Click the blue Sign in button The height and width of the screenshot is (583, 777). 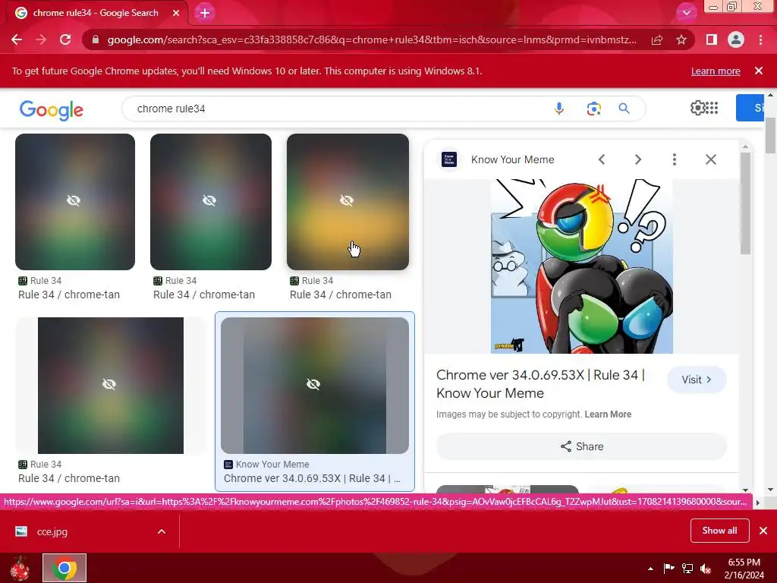tap(750, 108)
